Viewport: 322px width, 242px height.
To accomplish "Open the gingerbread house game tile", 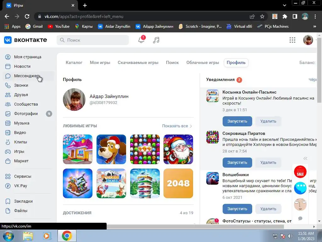I will [78, 183].
